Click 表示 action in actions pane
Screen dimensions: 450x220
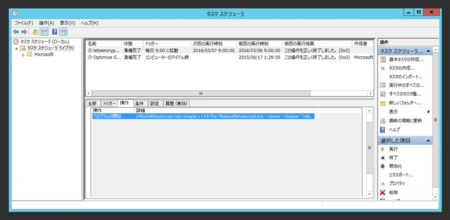(x=393, y=111)
